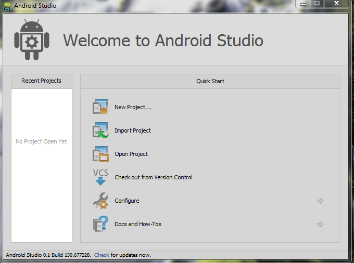This screenshot has height=263, width=354.
Task: Maximize the Android Studio window
Action: click(317, 4)
